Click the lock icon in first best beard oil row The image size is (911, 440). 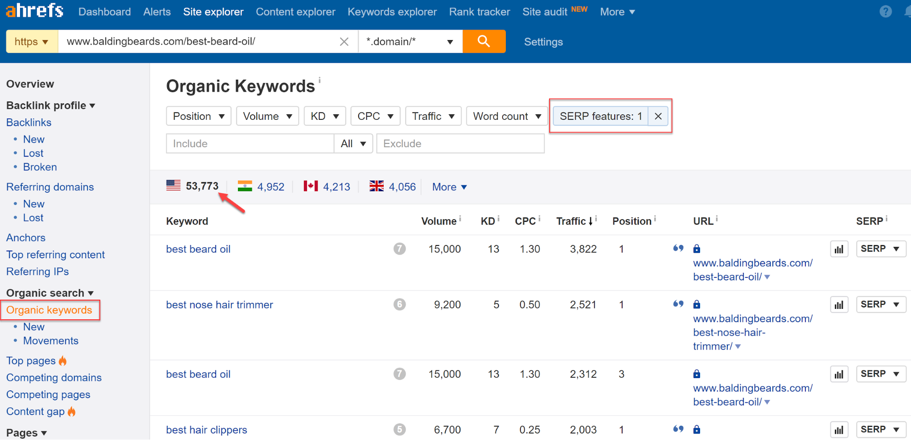pyautogui.click(x=696, y=249)
